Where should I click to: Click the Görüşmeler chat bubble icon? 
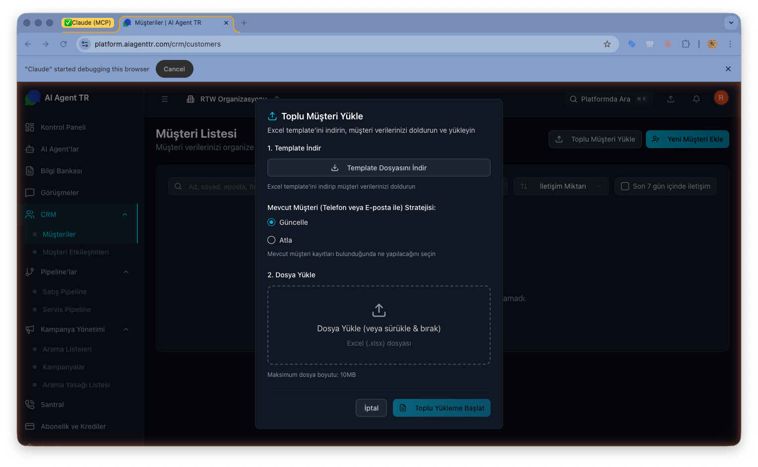[x=30, y=193]
